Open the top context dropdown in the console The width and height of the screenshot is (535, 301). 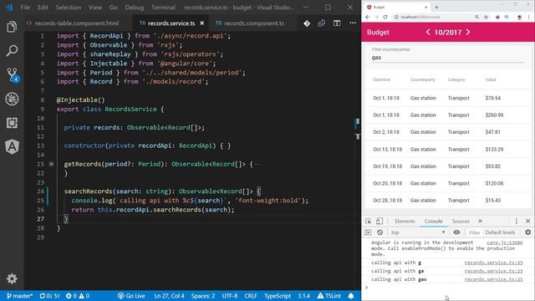click(x=418, y=232)
